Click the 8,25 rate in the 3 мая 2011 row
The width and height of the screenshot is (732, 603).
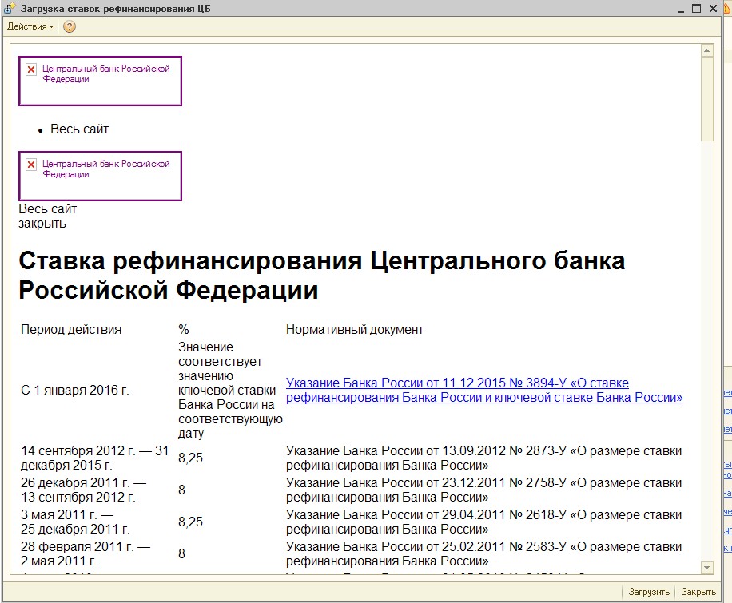click(x=190, y=522)
